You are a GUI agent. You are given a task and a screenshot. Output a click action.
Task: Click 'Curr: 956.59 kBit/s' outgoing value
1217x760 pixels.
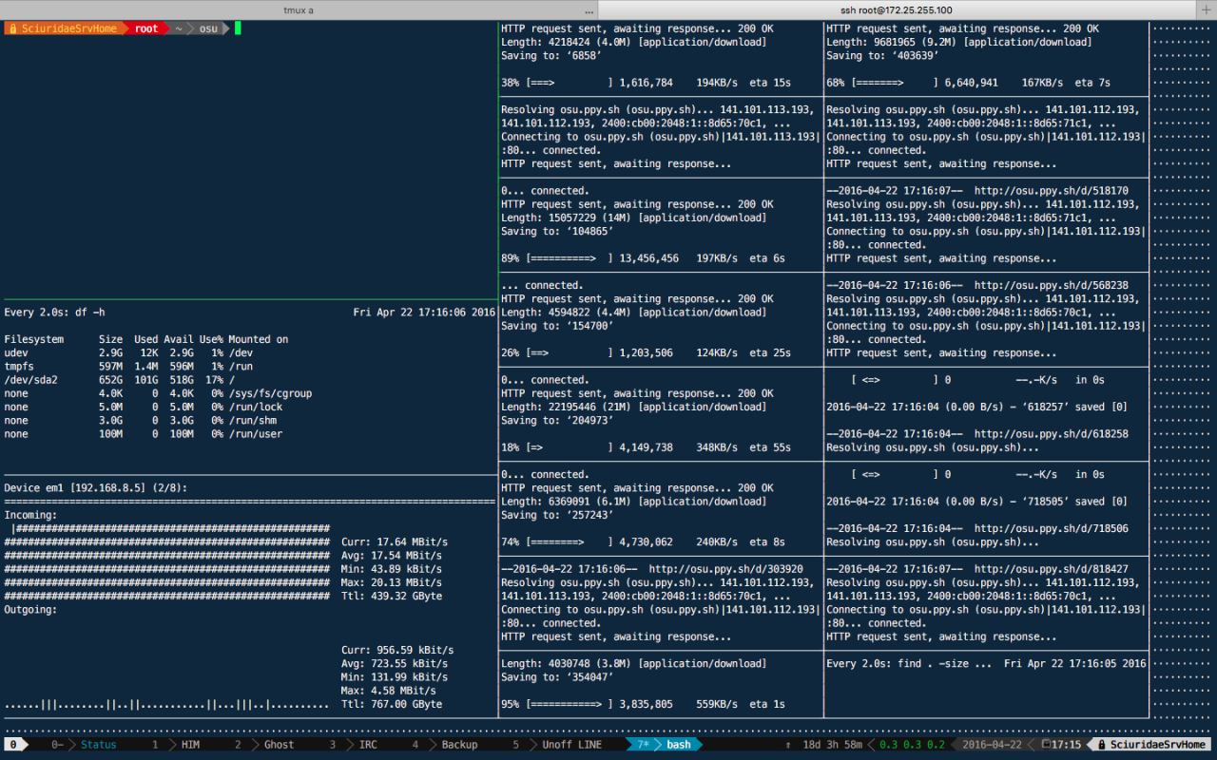click(397, 651)
